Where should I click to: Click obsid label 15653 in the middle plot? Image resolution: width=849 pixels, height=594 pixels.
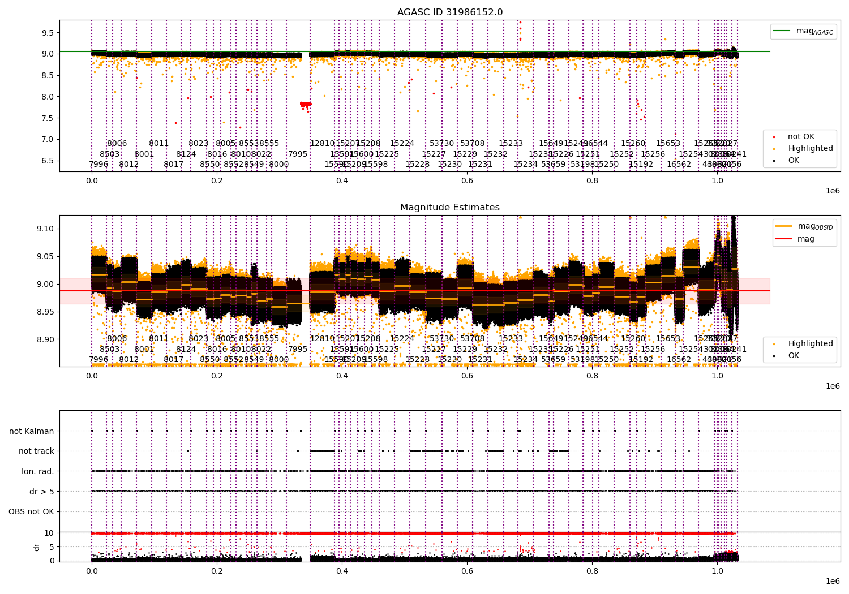668,339
